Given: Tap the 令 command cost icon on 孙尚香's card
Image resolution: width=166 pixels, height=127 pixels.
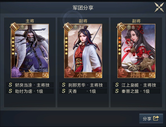Looking at the screenshot, I should coord(129,27).
